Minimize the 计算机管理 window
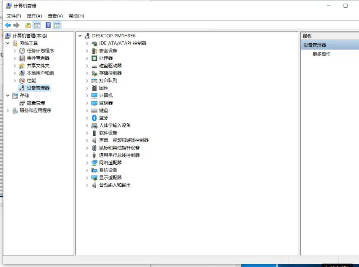This screenshot has height=267, width=359. pos(329,6)
